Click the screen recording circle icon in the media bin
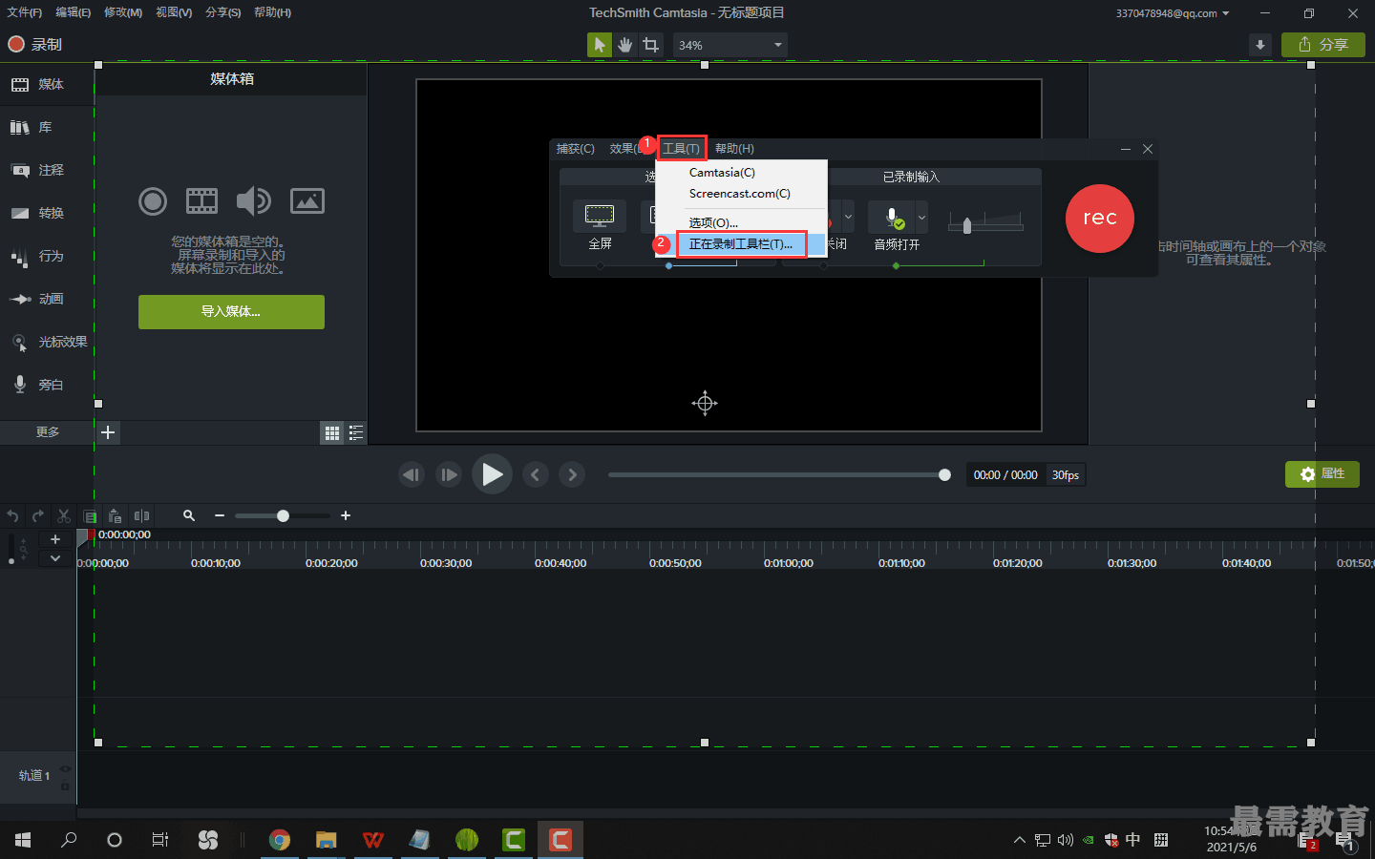The image size is (1375, 859). click(153, 201)
